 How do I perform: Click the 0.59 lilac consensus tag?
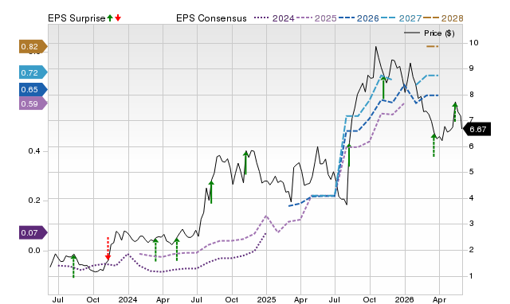(x=33, y=103)
